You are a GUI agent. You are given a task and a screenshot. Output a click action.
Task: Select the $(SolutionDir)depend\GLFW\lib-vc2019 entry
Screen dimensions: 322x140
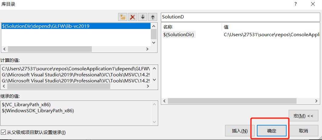[76, 26]
